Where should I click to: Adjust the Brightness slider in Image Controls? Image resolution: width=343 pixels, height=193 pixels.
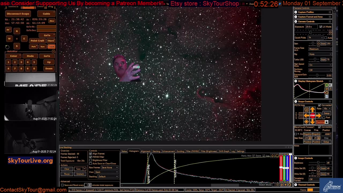click(x=317, y=163)
